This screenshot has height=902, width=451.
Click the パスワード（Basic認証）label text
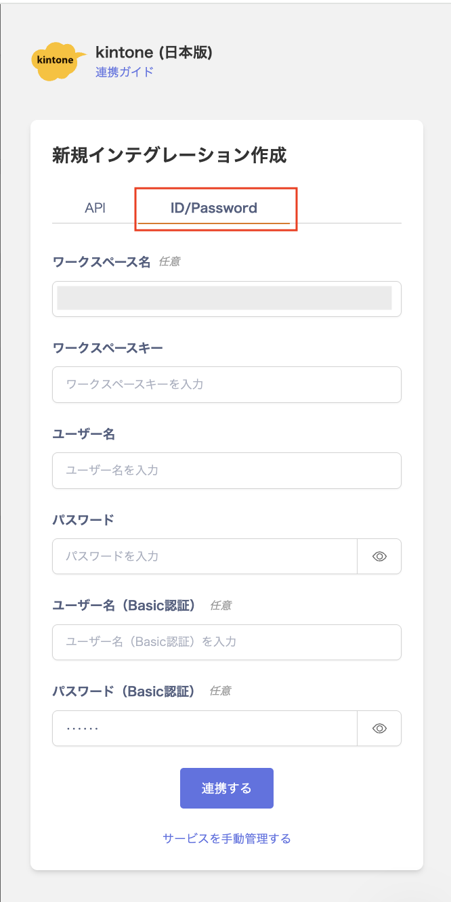124,691
